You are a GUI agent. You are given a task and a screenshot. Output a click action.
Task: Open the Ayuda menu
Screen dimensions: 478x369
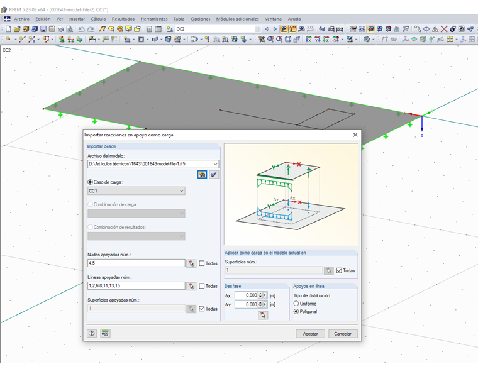[x=294, y=19]
